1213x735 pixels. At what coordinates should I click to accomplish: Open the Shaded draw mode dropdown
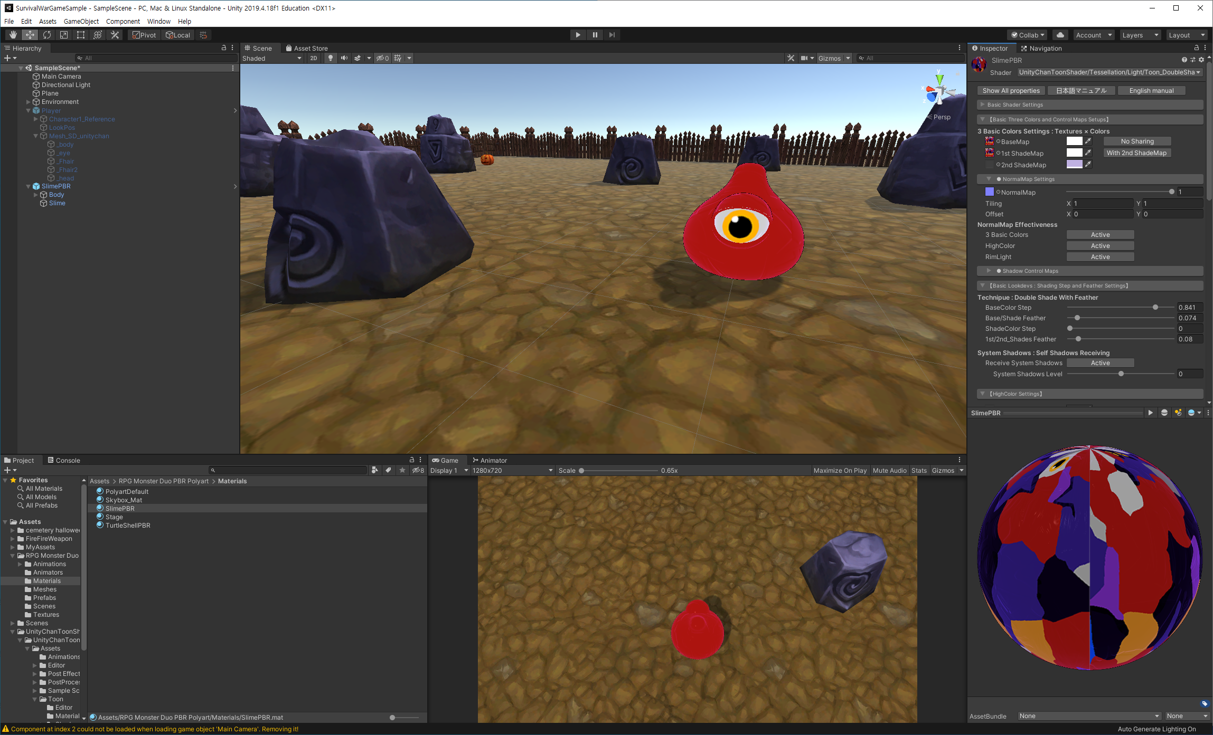tap(272, 58)
